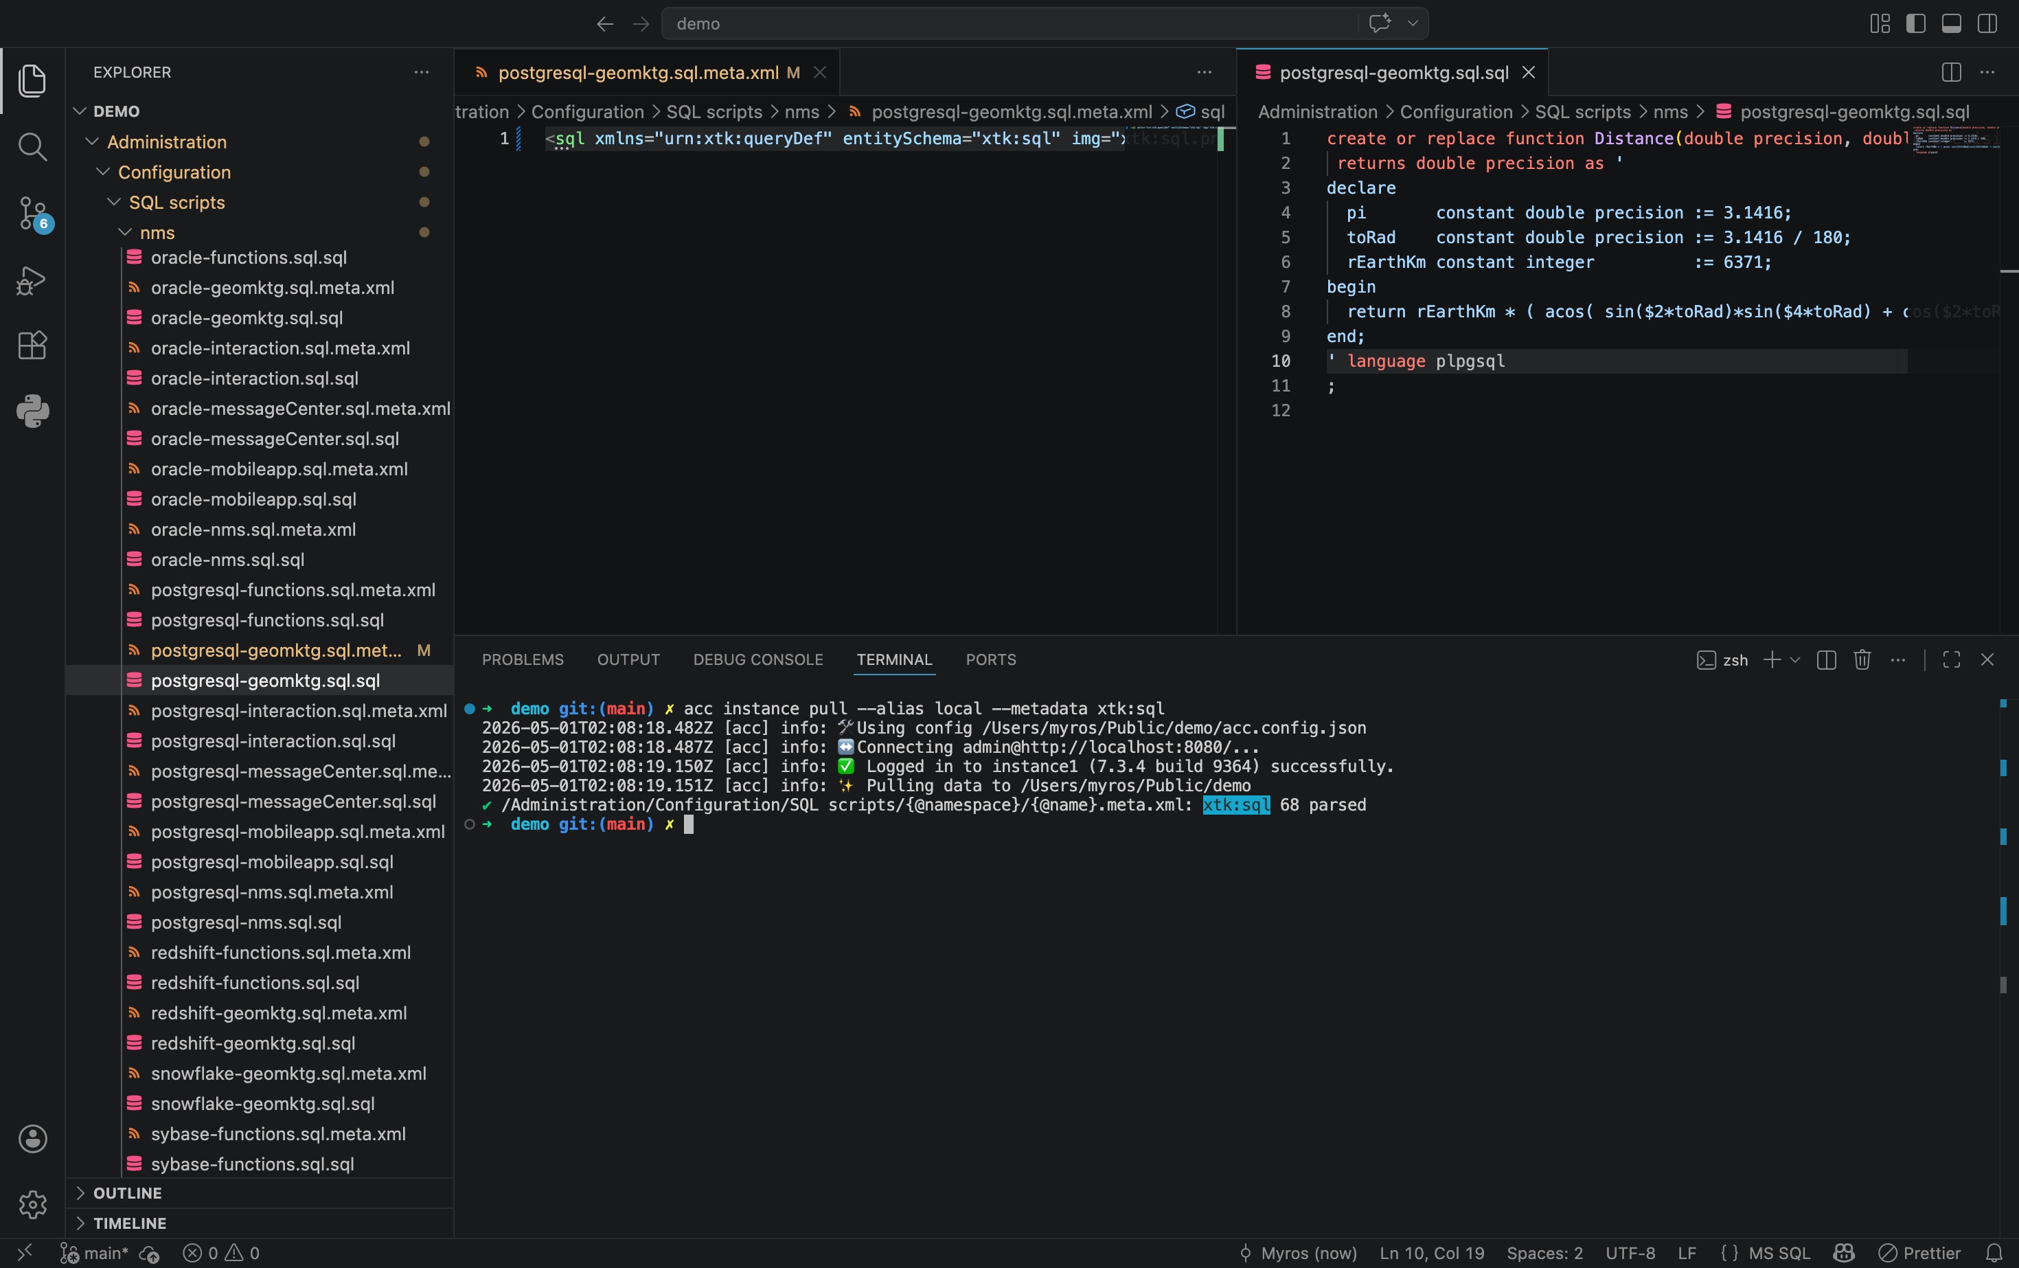Image resolution: width=2019 pixels, height=1268 pixels.
Task: Open the DEBUG CONSOLE panel tab
Action: pos(758,660)
